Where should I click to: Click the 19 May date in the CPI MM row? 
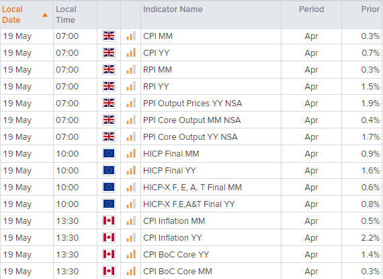click(x=17, y=36)
